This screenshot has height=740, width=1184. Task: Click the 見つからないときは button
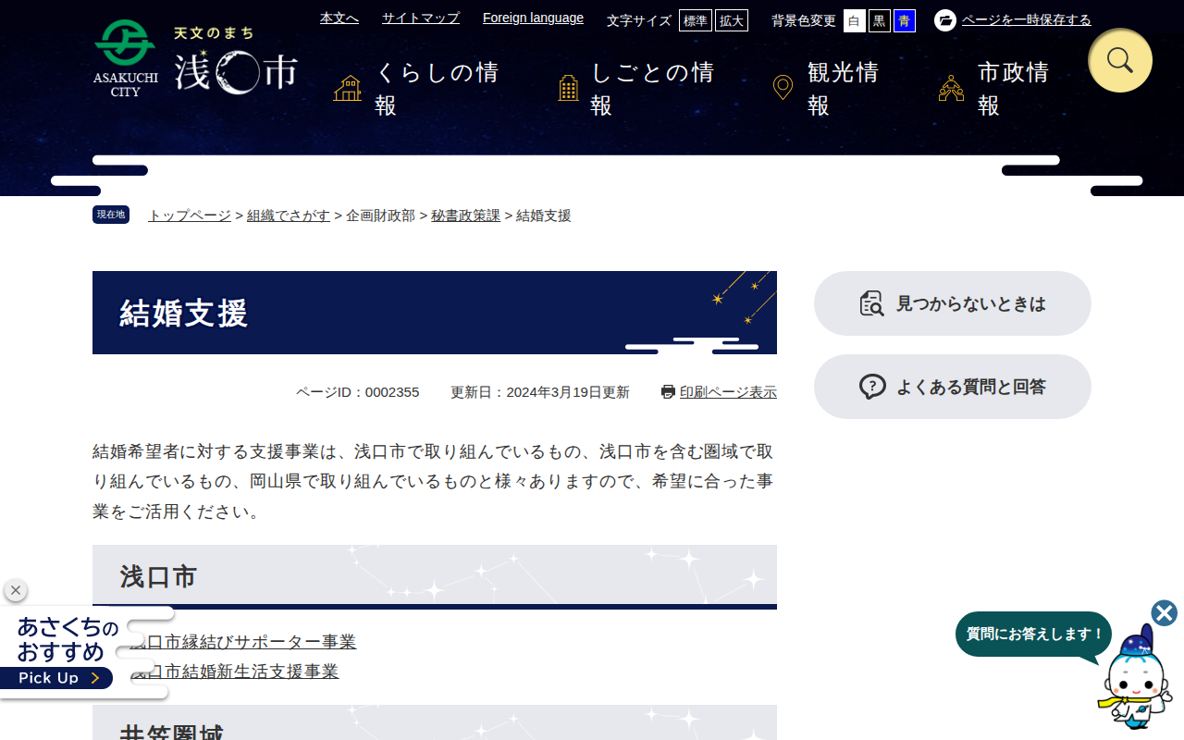point(953,303)
